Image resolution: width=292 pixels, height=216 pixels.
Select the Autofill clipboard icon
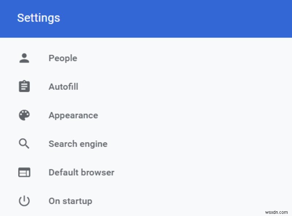pyautogui.click(x=24, y=86)
